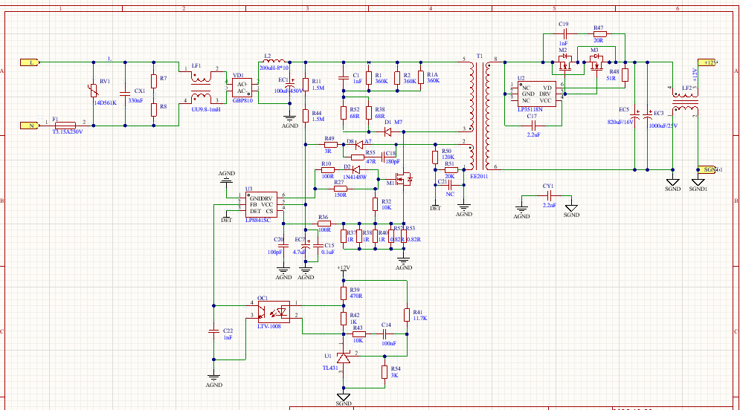Select the GBP810 bridge rectifier VD1
The image size is (740, 410).
click(x=242, y=86)
